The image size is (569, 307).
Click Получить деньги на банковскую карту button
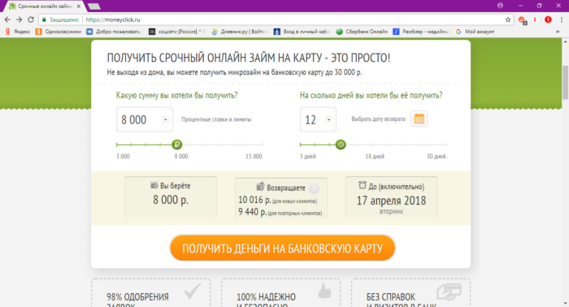[x=282, y=249]
